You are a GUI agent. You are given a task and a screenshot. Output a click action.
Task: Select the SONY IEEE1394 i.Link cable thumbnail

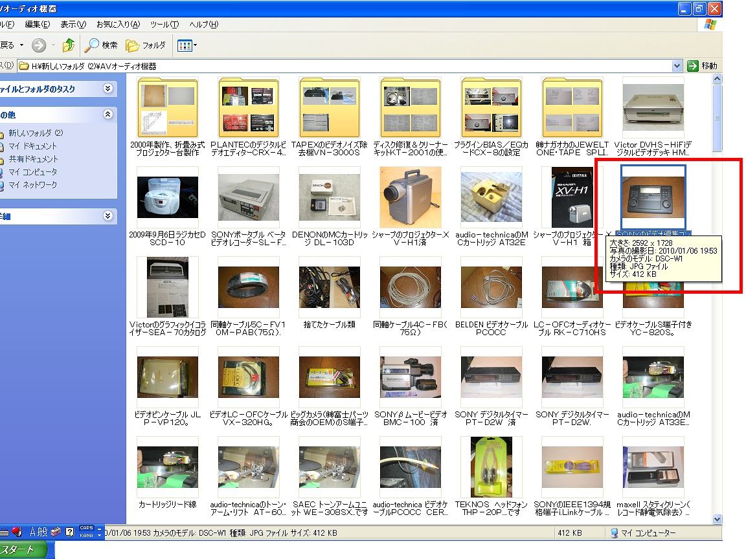pos(572,466)
